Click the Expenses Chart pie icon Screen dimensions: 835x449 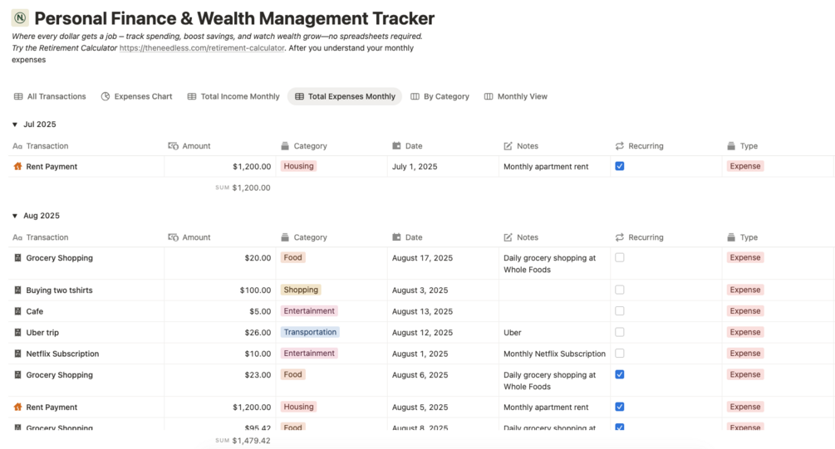click(106, 96)
